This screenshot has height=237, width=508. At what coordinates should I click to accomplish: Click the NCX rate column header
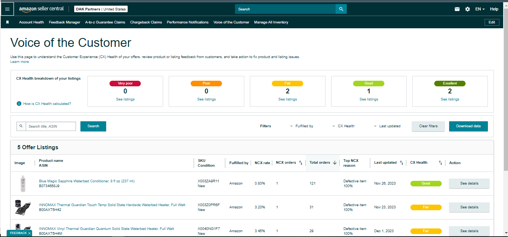click(262, 163)
